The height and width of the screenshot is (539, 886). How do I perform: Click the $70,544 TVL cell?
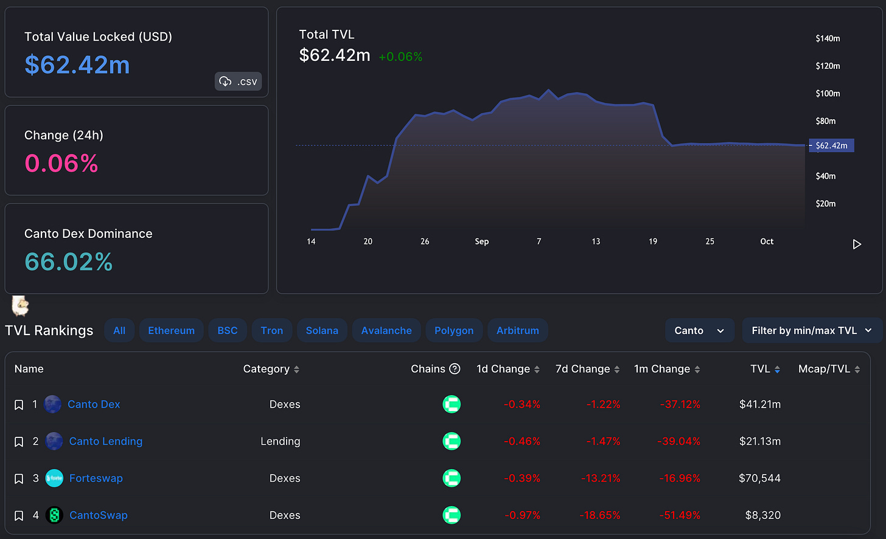(759, 478)
